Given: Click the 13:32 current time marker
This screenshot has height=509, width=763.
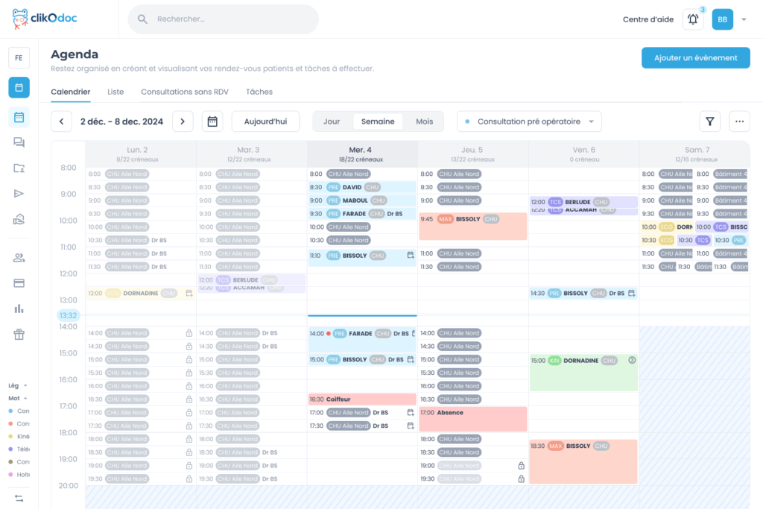Looking at the screenshot, I should point(68,315).
